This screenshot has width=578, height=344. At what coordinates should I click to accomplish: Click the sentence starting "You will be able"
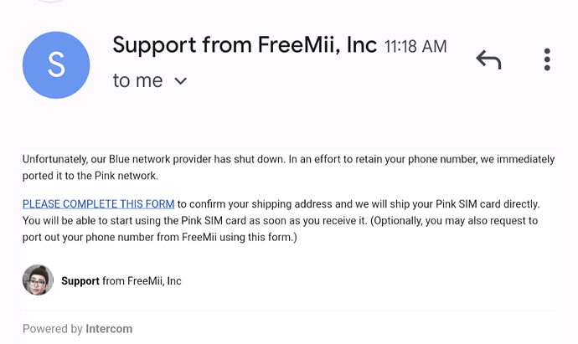[194, 221]
